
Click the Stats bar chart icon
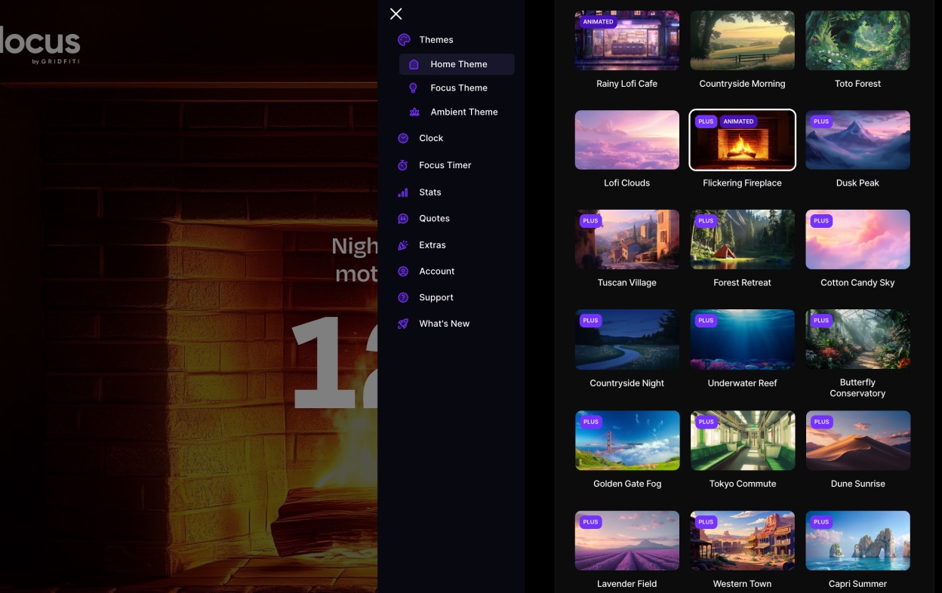[x=403, y=192]
